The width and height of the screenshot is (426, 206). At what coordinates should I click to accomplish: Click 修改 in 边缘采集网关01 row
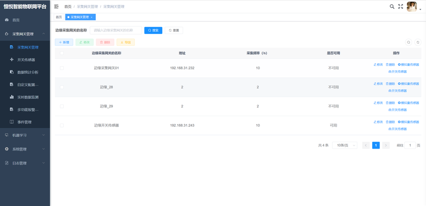[x=378, y=65]
